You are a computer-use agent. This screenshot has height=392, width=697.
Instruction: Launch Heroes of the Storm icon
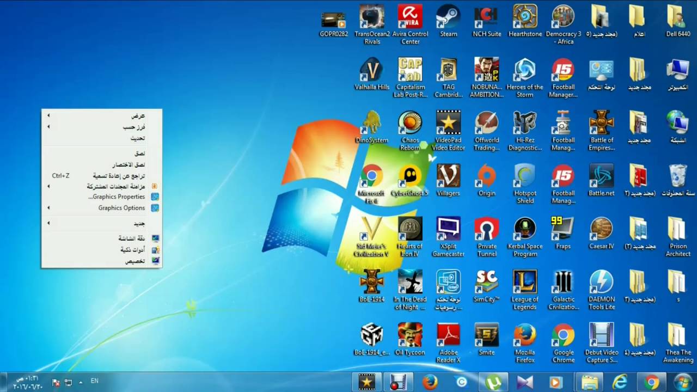[x=525, y=78]
